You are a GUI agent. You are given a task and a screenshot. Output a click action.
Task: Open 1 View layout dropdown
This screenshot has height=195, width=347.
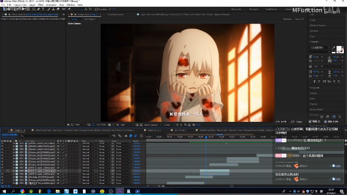pos(169,125)
